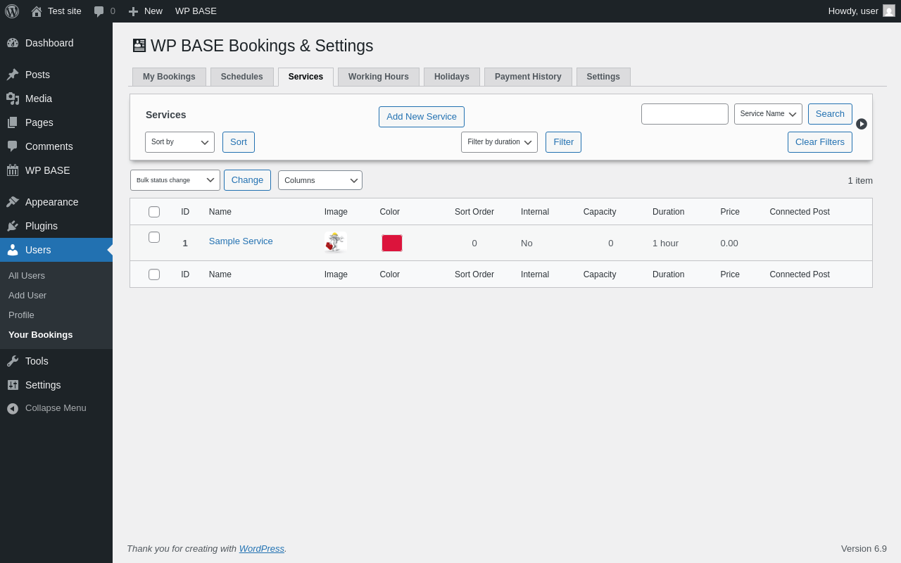
Task: Open the Sort by dropdown
Action: (x=179, y=142)
